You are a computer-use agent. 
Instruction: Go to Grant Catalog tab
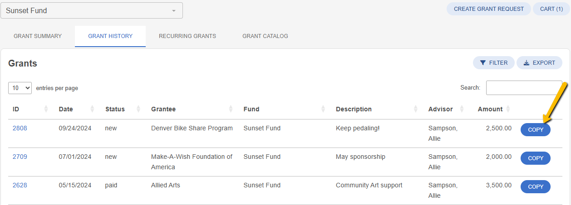(x=265, y=36)
